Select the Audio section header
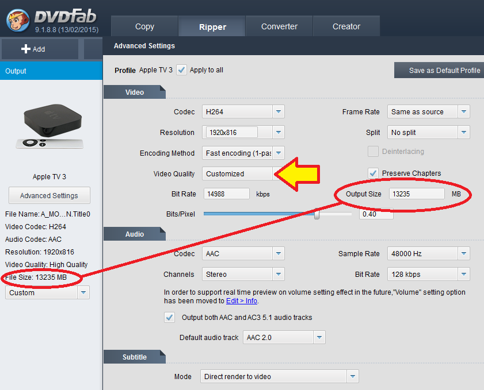This screenshot has height=390, width=484. [135, 234]
